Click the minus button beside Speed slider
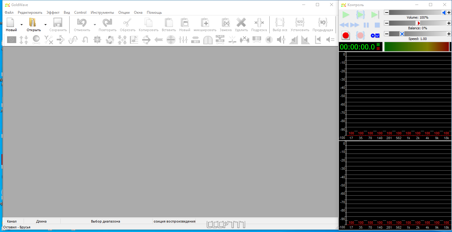 (x=386, y=34)
